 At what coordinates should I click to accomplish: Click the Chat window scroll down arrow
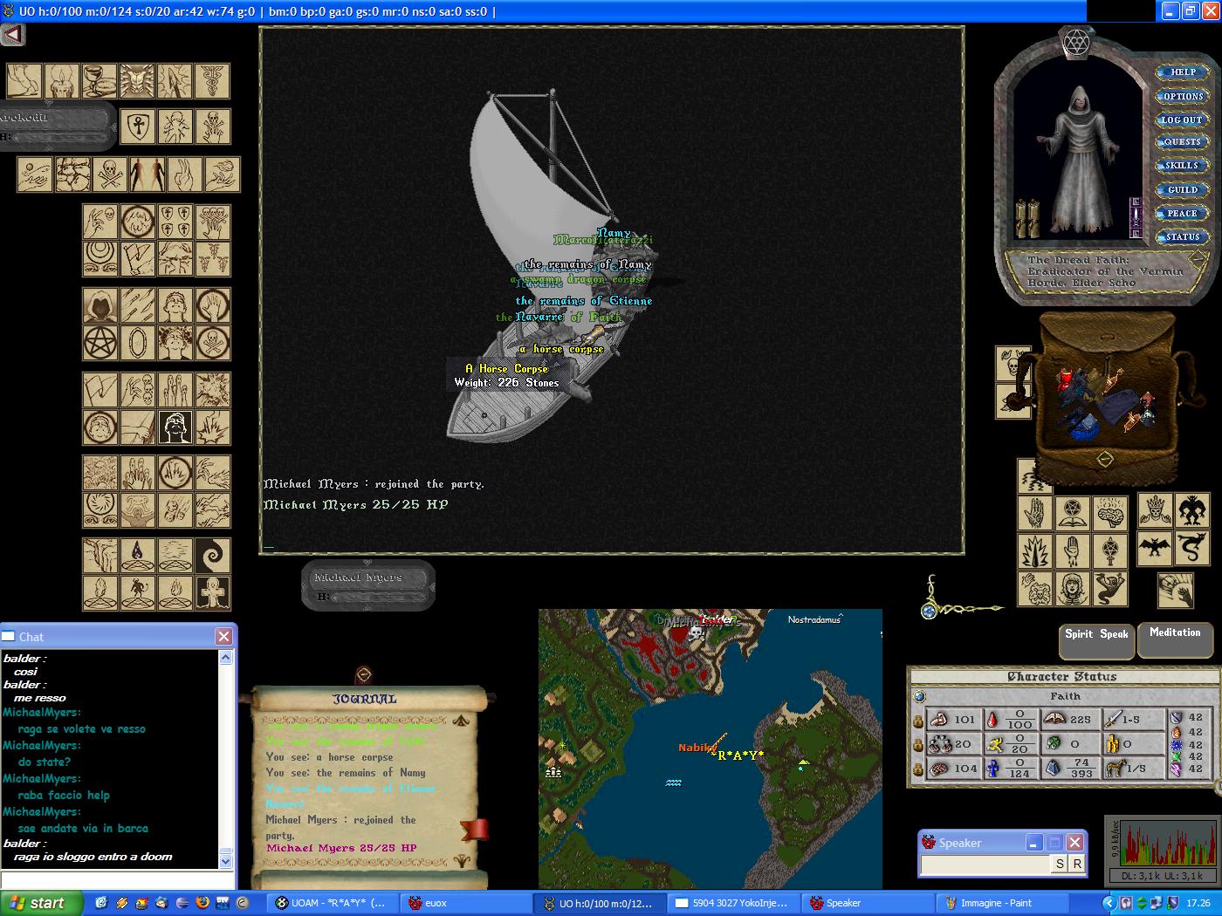coord(226,861)
